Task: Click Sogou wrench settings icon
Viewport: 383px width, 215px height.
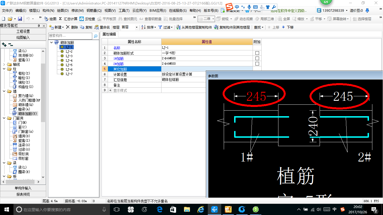Action: coord(274,7)
